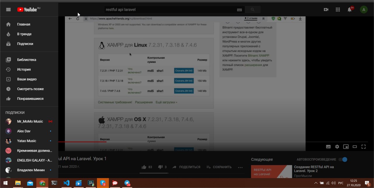
Task: Open the YouTube apps grid icon
Action: (338, 10)
